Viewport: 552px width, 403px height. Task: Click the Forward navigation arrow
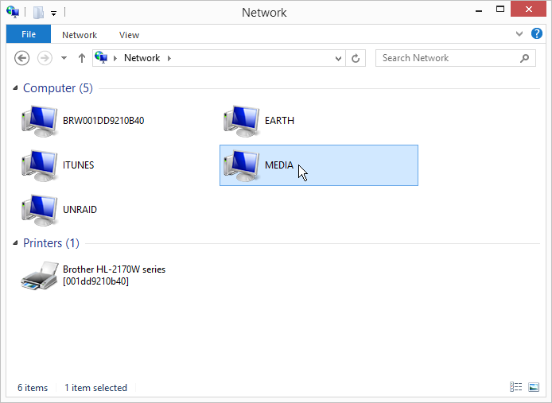pyautogui.click(x=45, y=58)
